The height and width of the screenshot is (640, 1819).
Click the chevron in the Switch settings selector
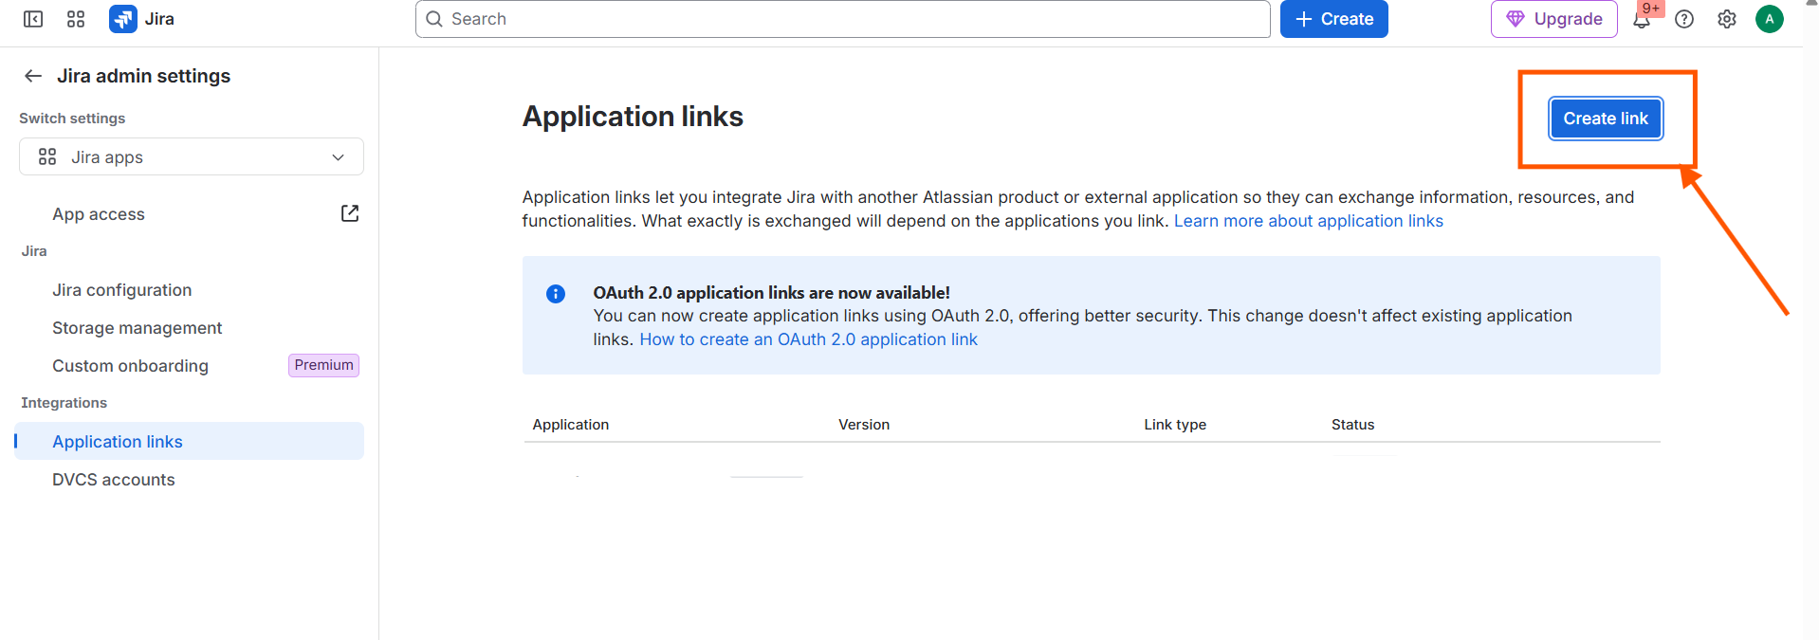click(x=339, y=157)
